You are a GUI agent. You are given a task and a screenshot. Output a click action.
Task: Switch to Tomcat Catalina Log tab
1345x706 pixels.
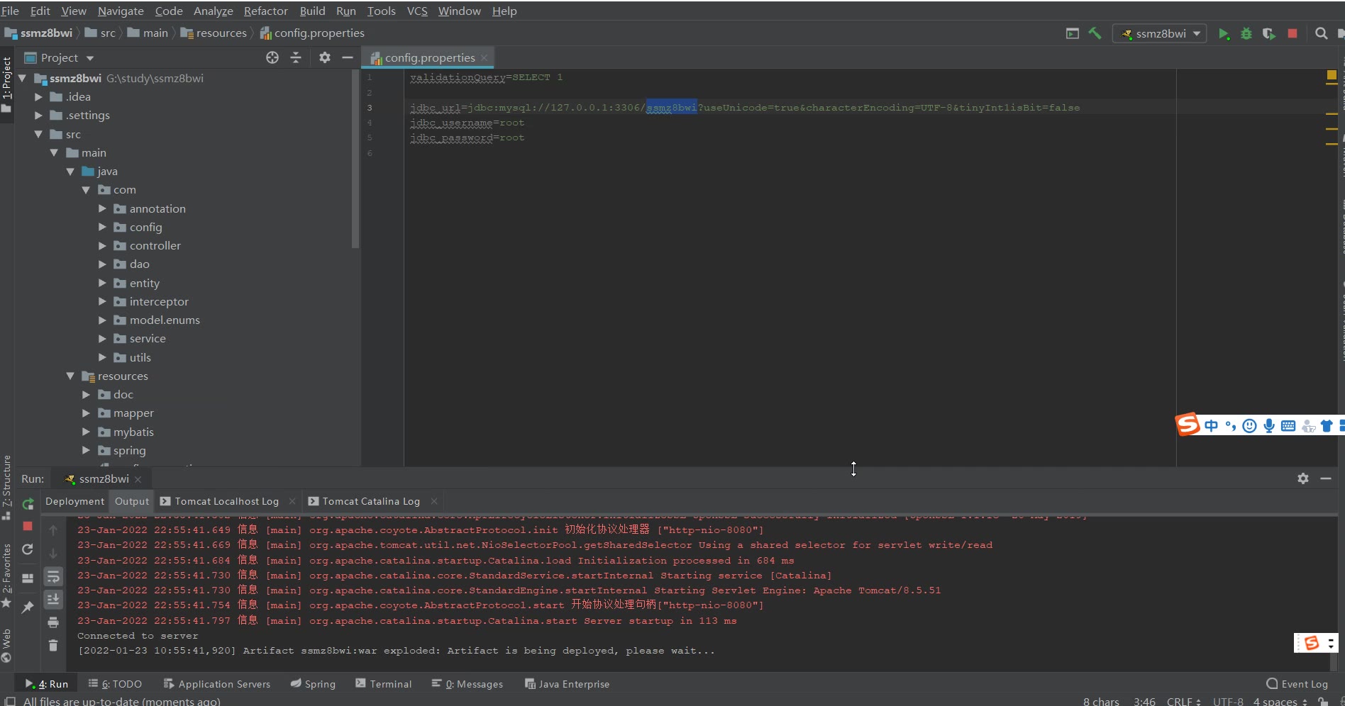[370, 501]
